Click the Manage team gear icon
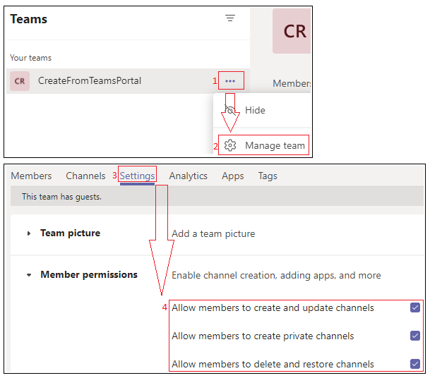Screen dimensions: 430x378 (x=230, y=145)
